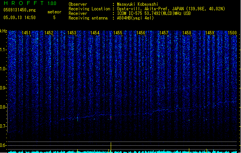Viewport: 241px width, 153px height.
Task: Click the red meteor echo near 1455
Action: click(111, 118)
